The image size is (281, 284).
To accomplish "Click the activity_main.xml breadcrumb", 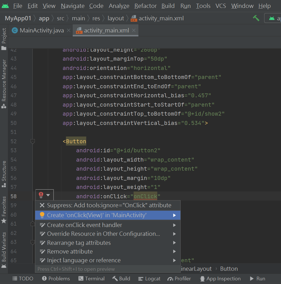I will coord(157,18).
